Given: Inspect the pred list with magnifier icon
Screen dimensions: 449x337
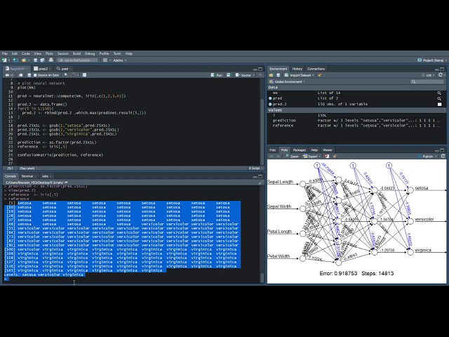Looking at the screenshot, I should pos(439,98).
